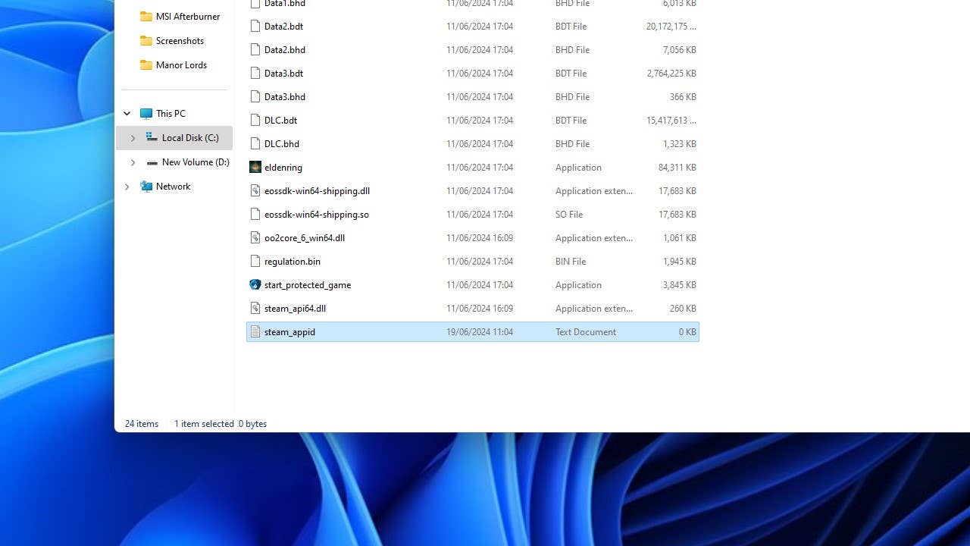Screen dimensions: 970x546
Task: Expand the Local Disk (C:) node
Action: coord(133,138)
